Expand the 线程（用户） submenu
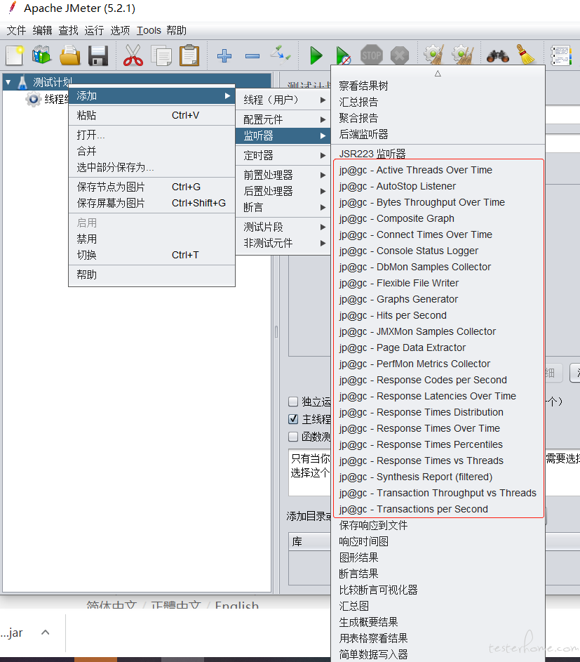 [x=283, y=100]
